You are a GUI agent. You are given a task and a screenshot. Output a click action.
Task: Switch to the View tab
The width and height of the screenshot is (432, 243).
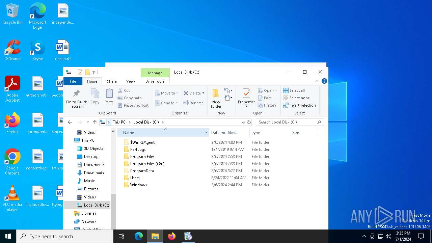point(131,81)
